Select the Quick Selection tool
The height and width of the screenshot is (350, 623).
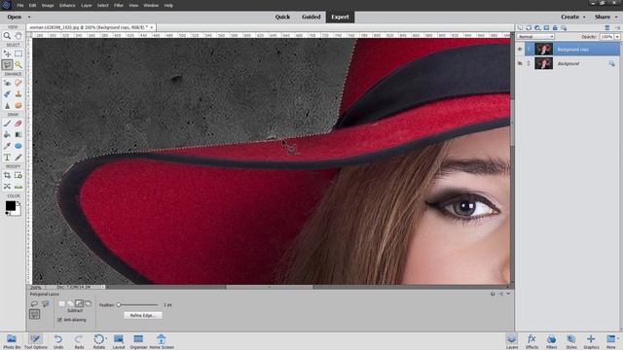tap(18, 65)
